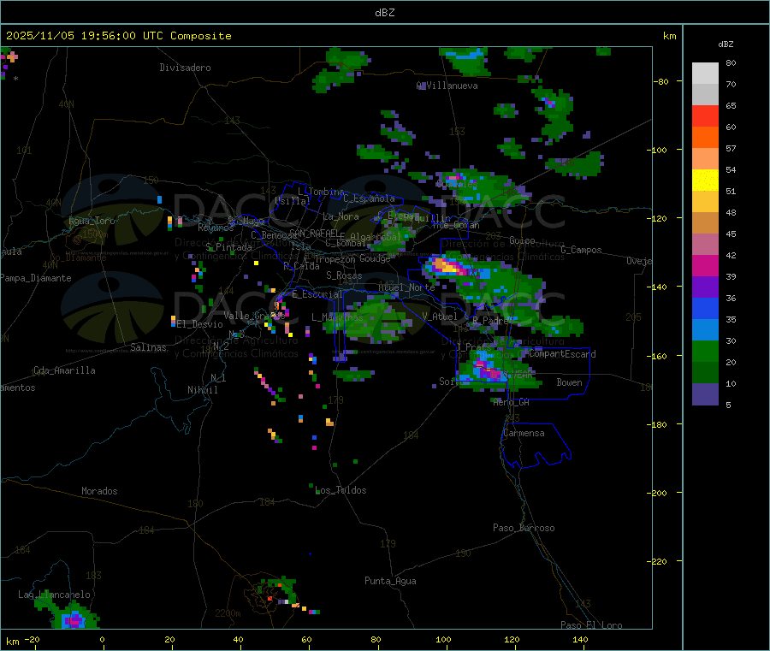Viewport: 770px width, 651px height.
Task: Click the Cda_Amarilla map label
Action: pos(64,370)
